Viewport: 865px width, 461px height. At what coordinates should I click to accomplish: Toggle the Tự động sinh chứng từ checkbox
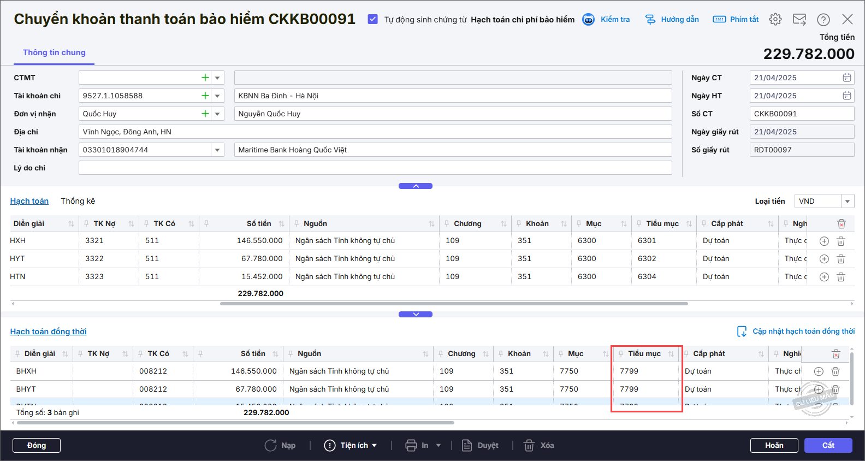pos(373,19)
